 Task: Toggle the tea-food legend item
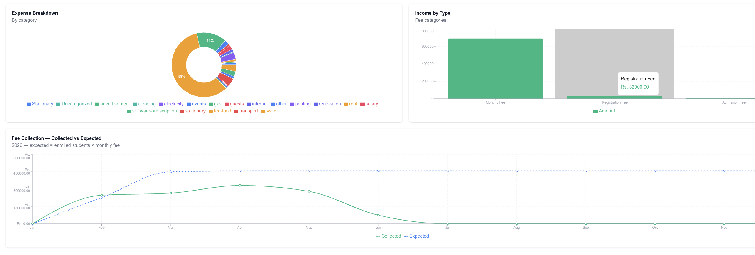[x=220, y=111]
